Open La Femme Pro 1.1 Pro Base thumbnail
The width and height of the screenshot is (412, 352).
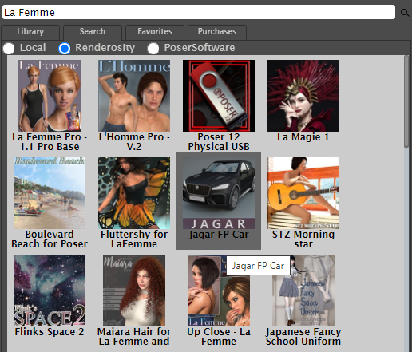pos(50,96)
